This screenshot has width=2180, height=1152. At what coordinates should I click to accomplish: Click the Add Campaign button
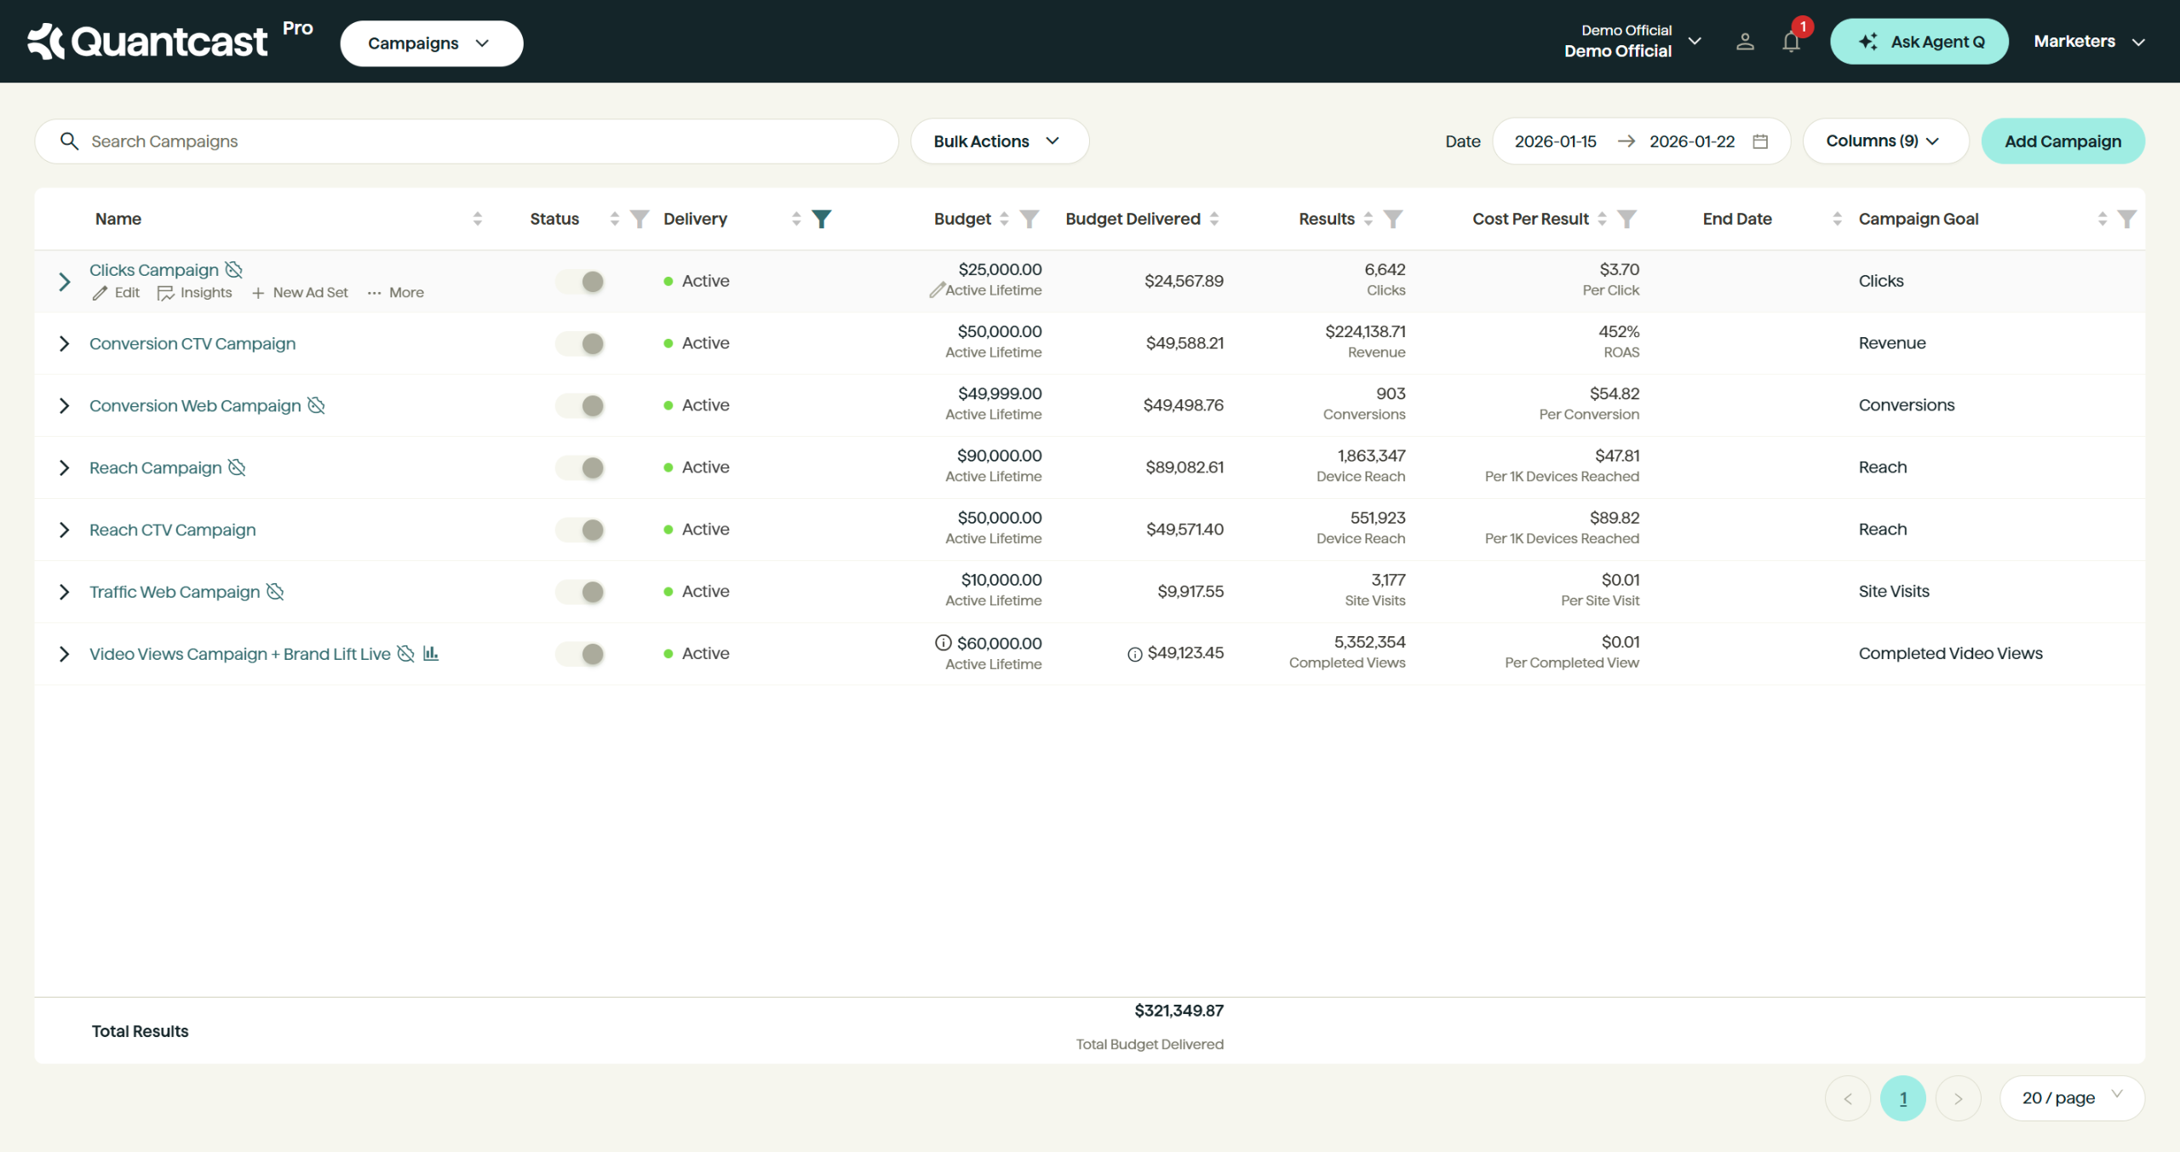2062,141
